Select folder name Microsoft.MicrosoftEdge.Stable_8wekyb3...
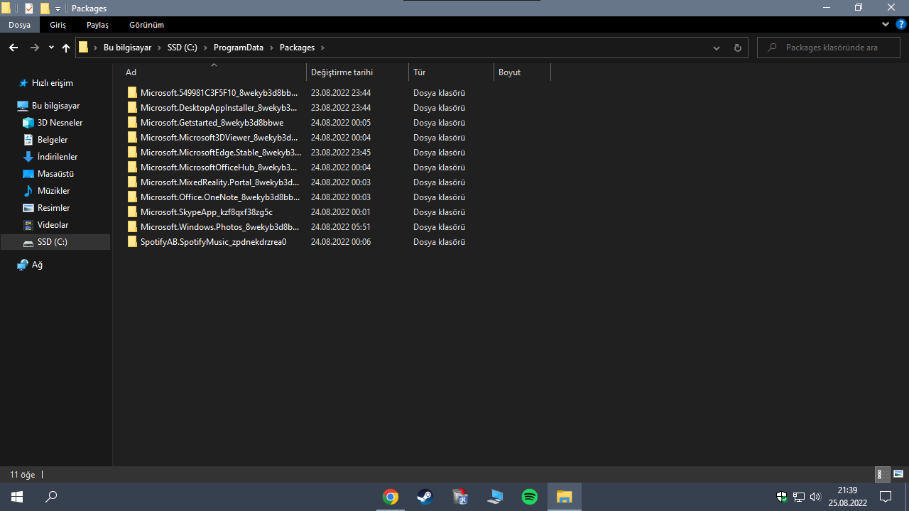Image resolution: width=909 pixels, height=511 pixels. pos(221,153)
